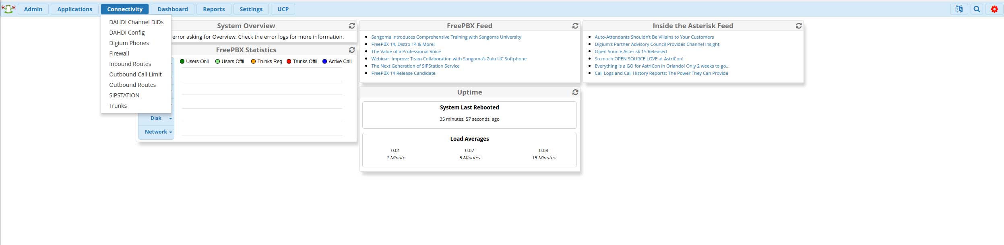Collapse the Connectivity menu
Viewport: 1004px width, 245px height.
coord(125,9)
